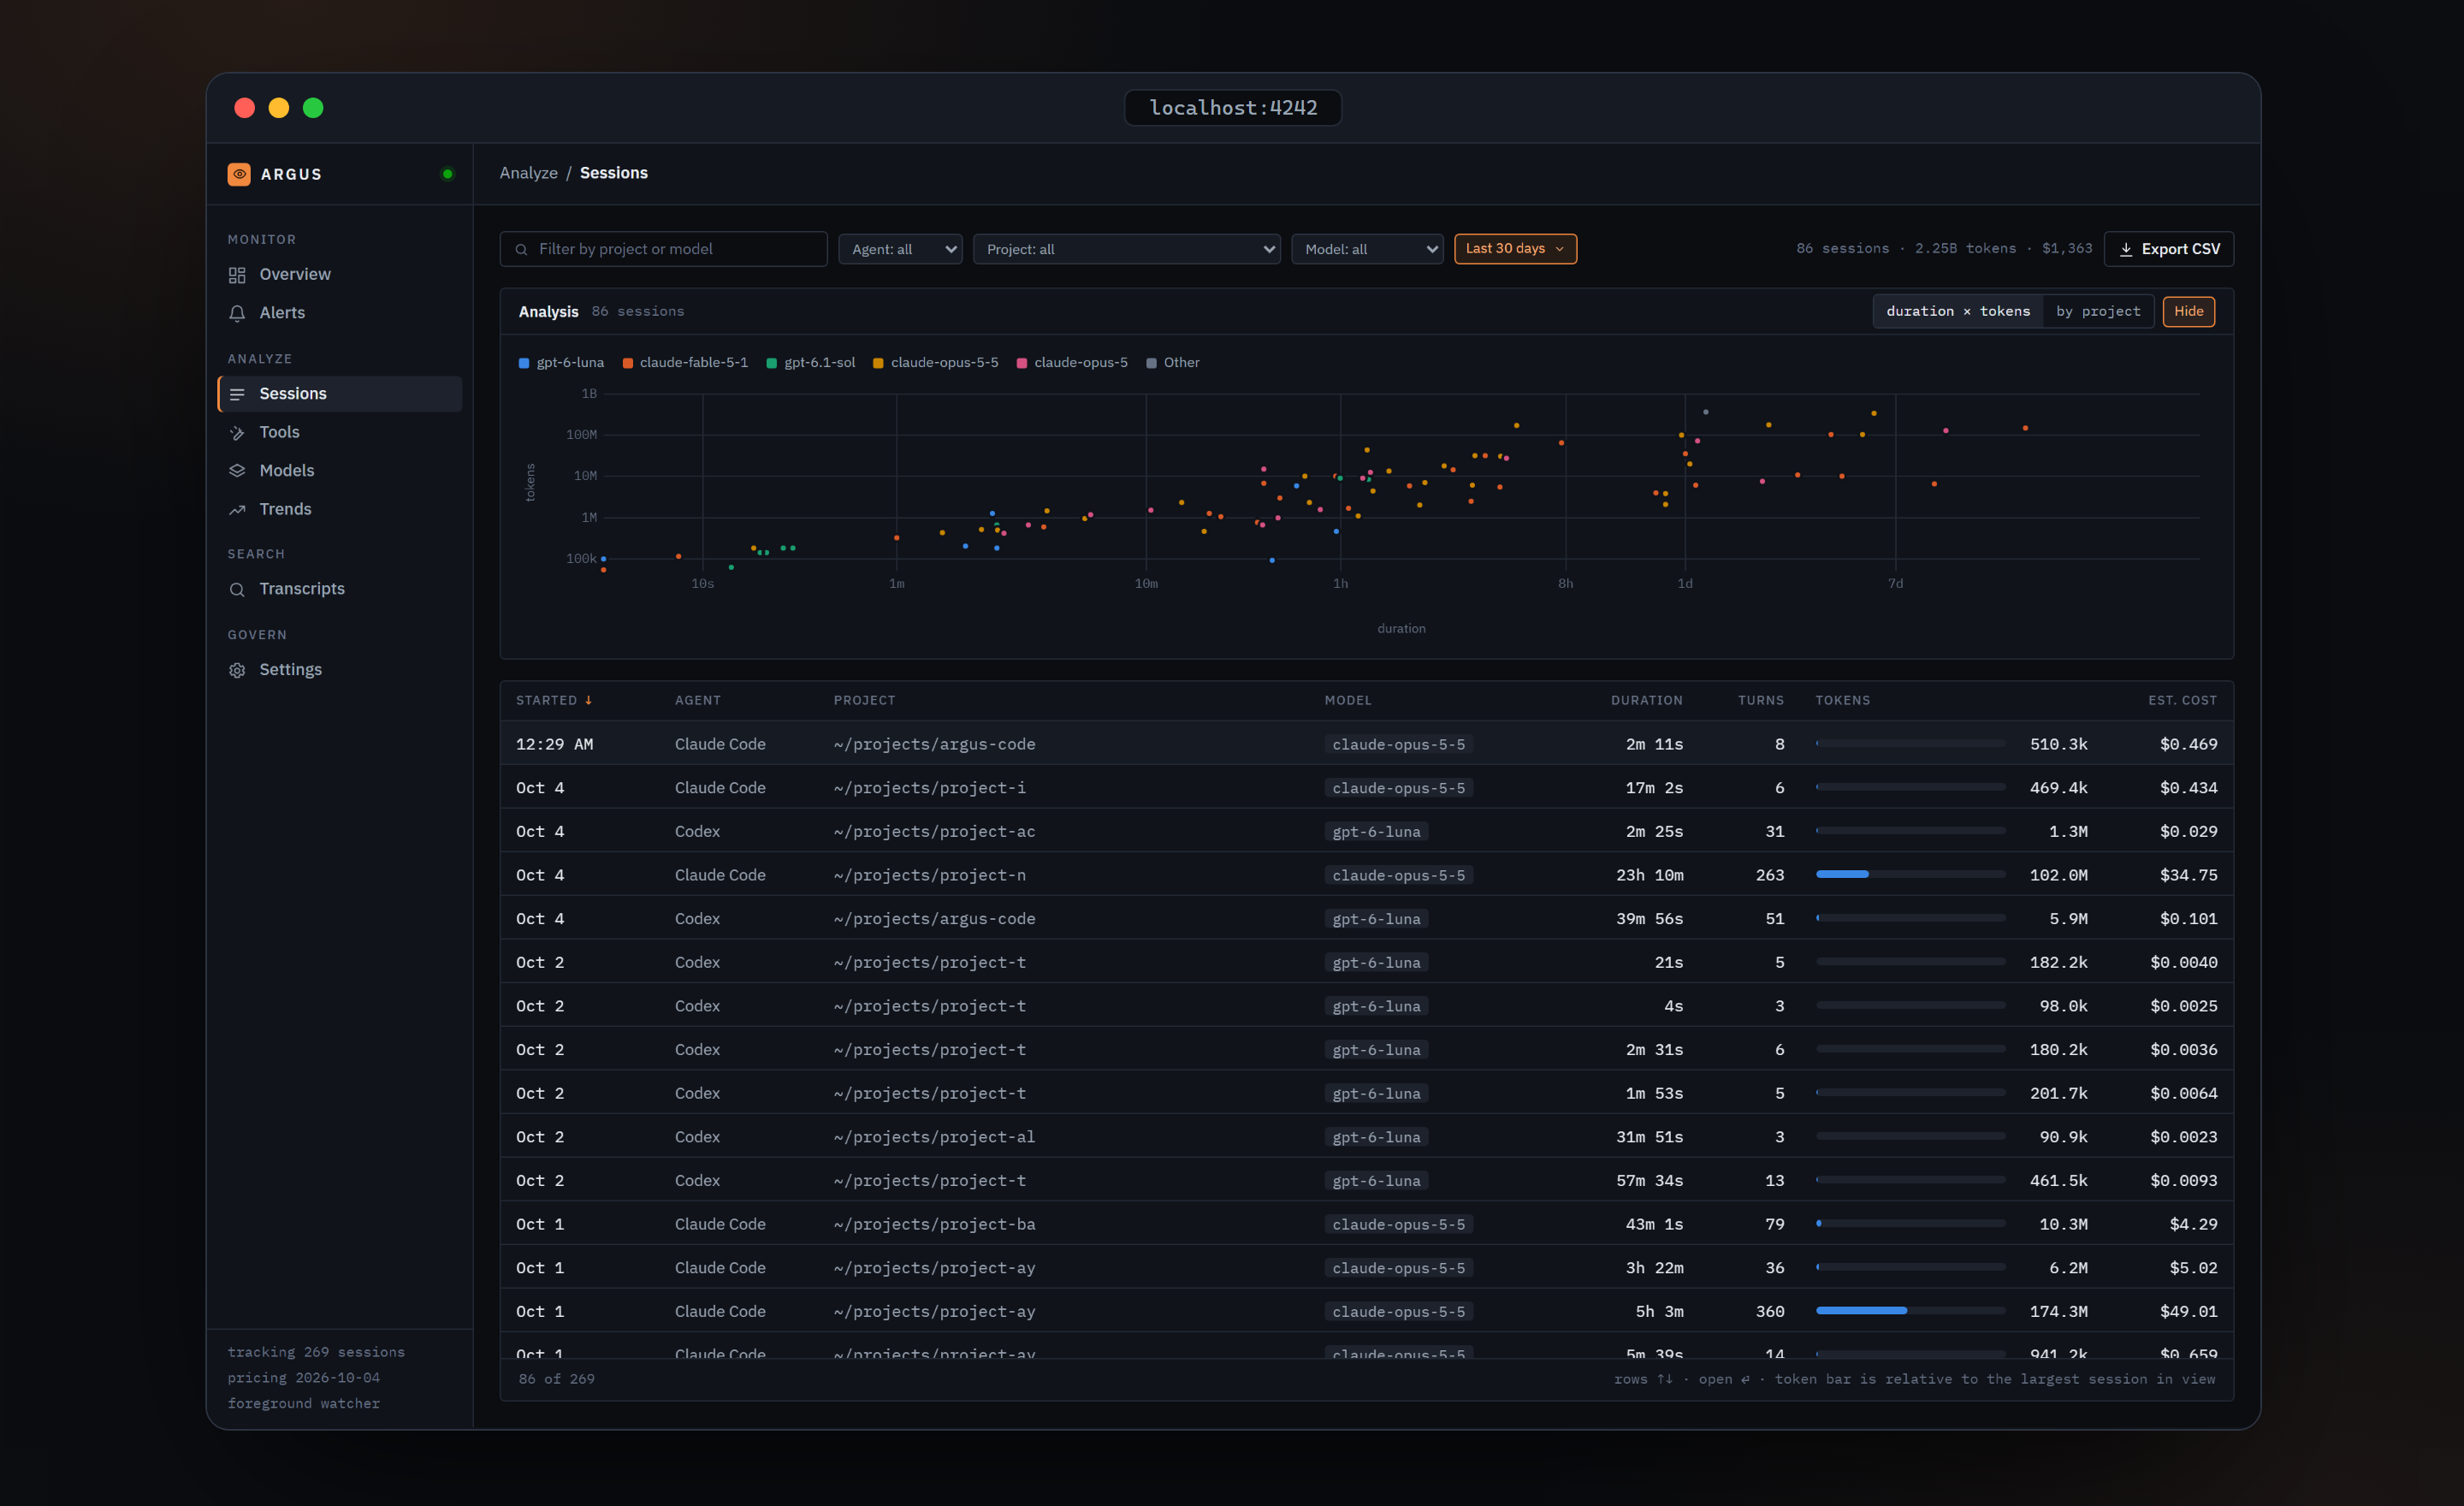
Task: Click the Alerts bell icon
Action: coord(237,313)
